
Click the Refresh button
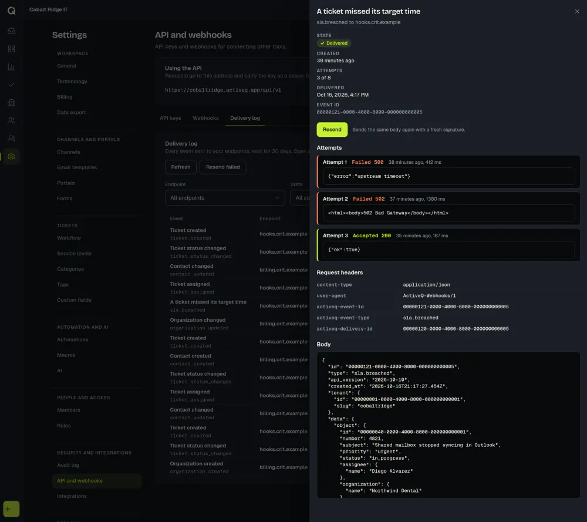[181, 167]
